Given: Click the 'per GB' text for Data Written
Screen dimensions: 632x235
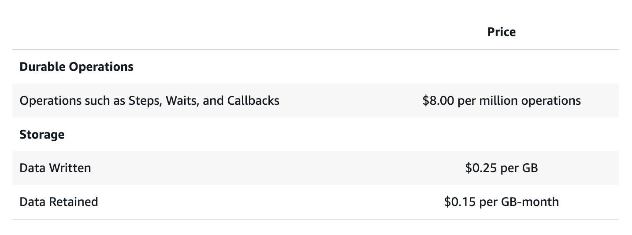Looking at the screenshot, I should click(519, 168).
